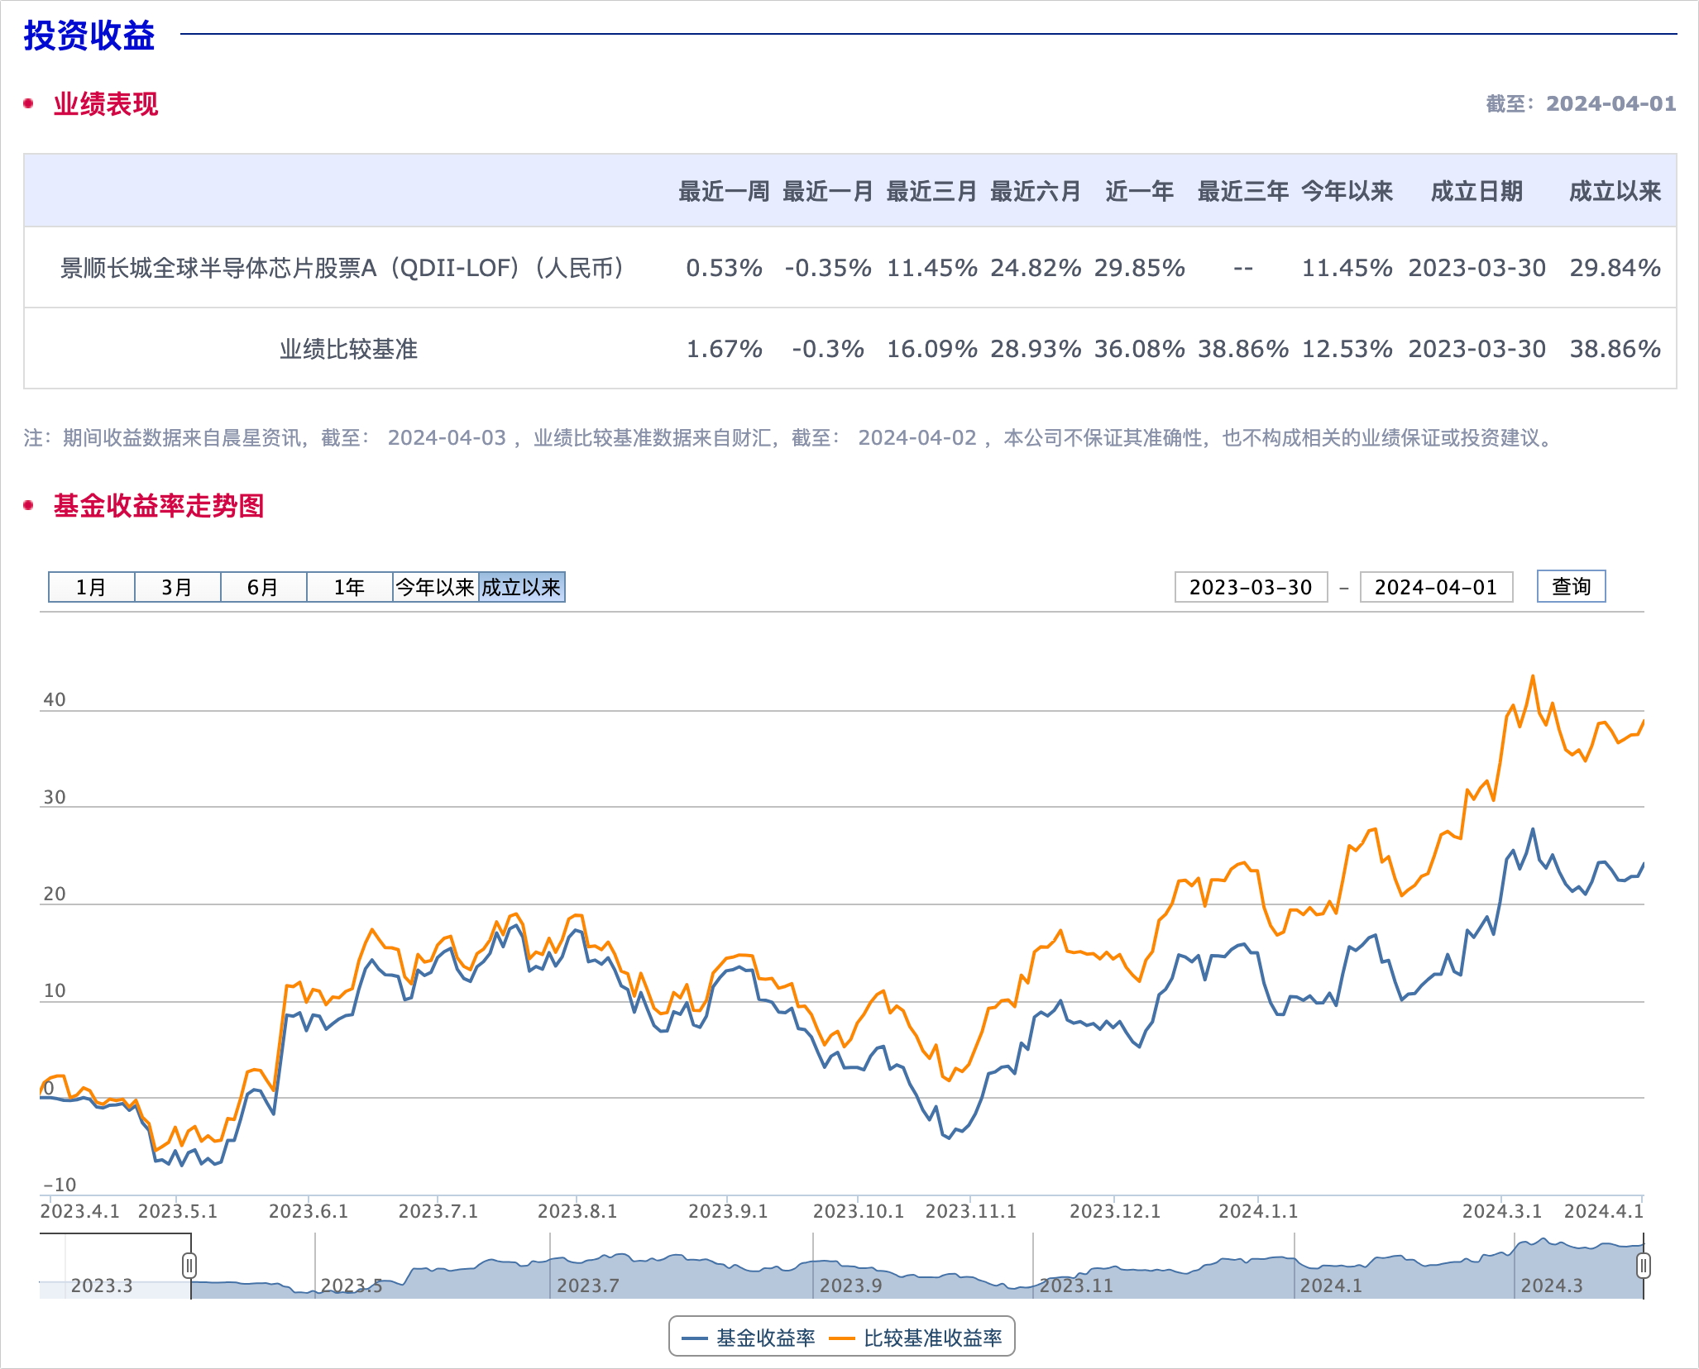This screenshot has width=1699, height=1369.
Task: Click the start date field 2023-03-30
Action: tap(1250, 587)
